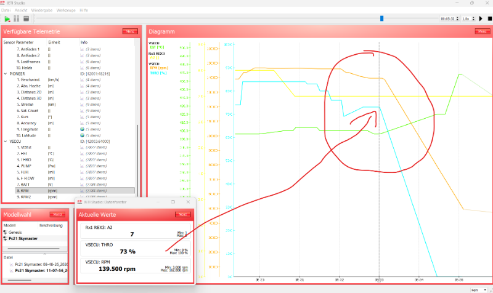This screenshot has height=293, width=493.
Task: Click the chart icon in the Kurs row
Action: (82, 117)
